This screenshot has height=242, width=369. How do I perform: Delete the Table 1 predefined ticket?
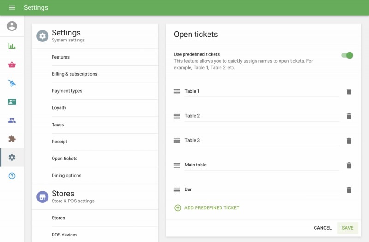click(349, 92)
